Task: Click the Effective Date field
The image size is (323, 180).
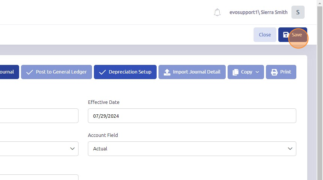Action: click(192, 116)
